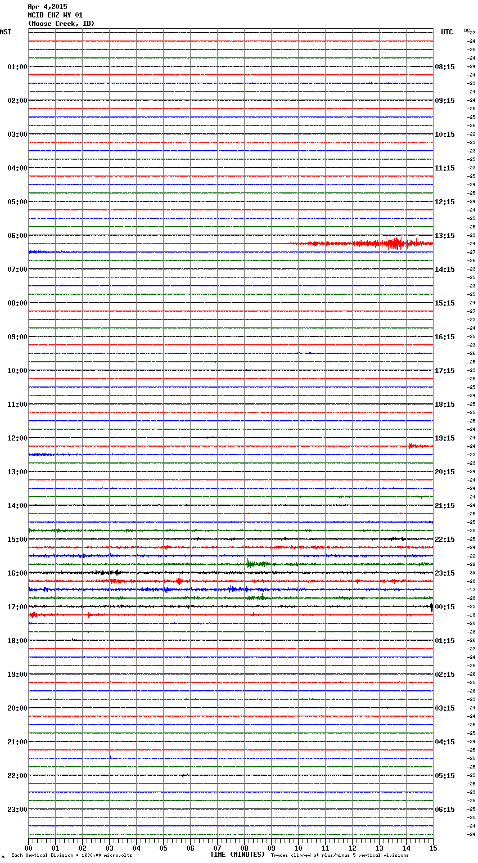Viewport: 478px width, 863px height.
Task: Click the 06:00 MST time label
Action: click(x=17, y=236)
